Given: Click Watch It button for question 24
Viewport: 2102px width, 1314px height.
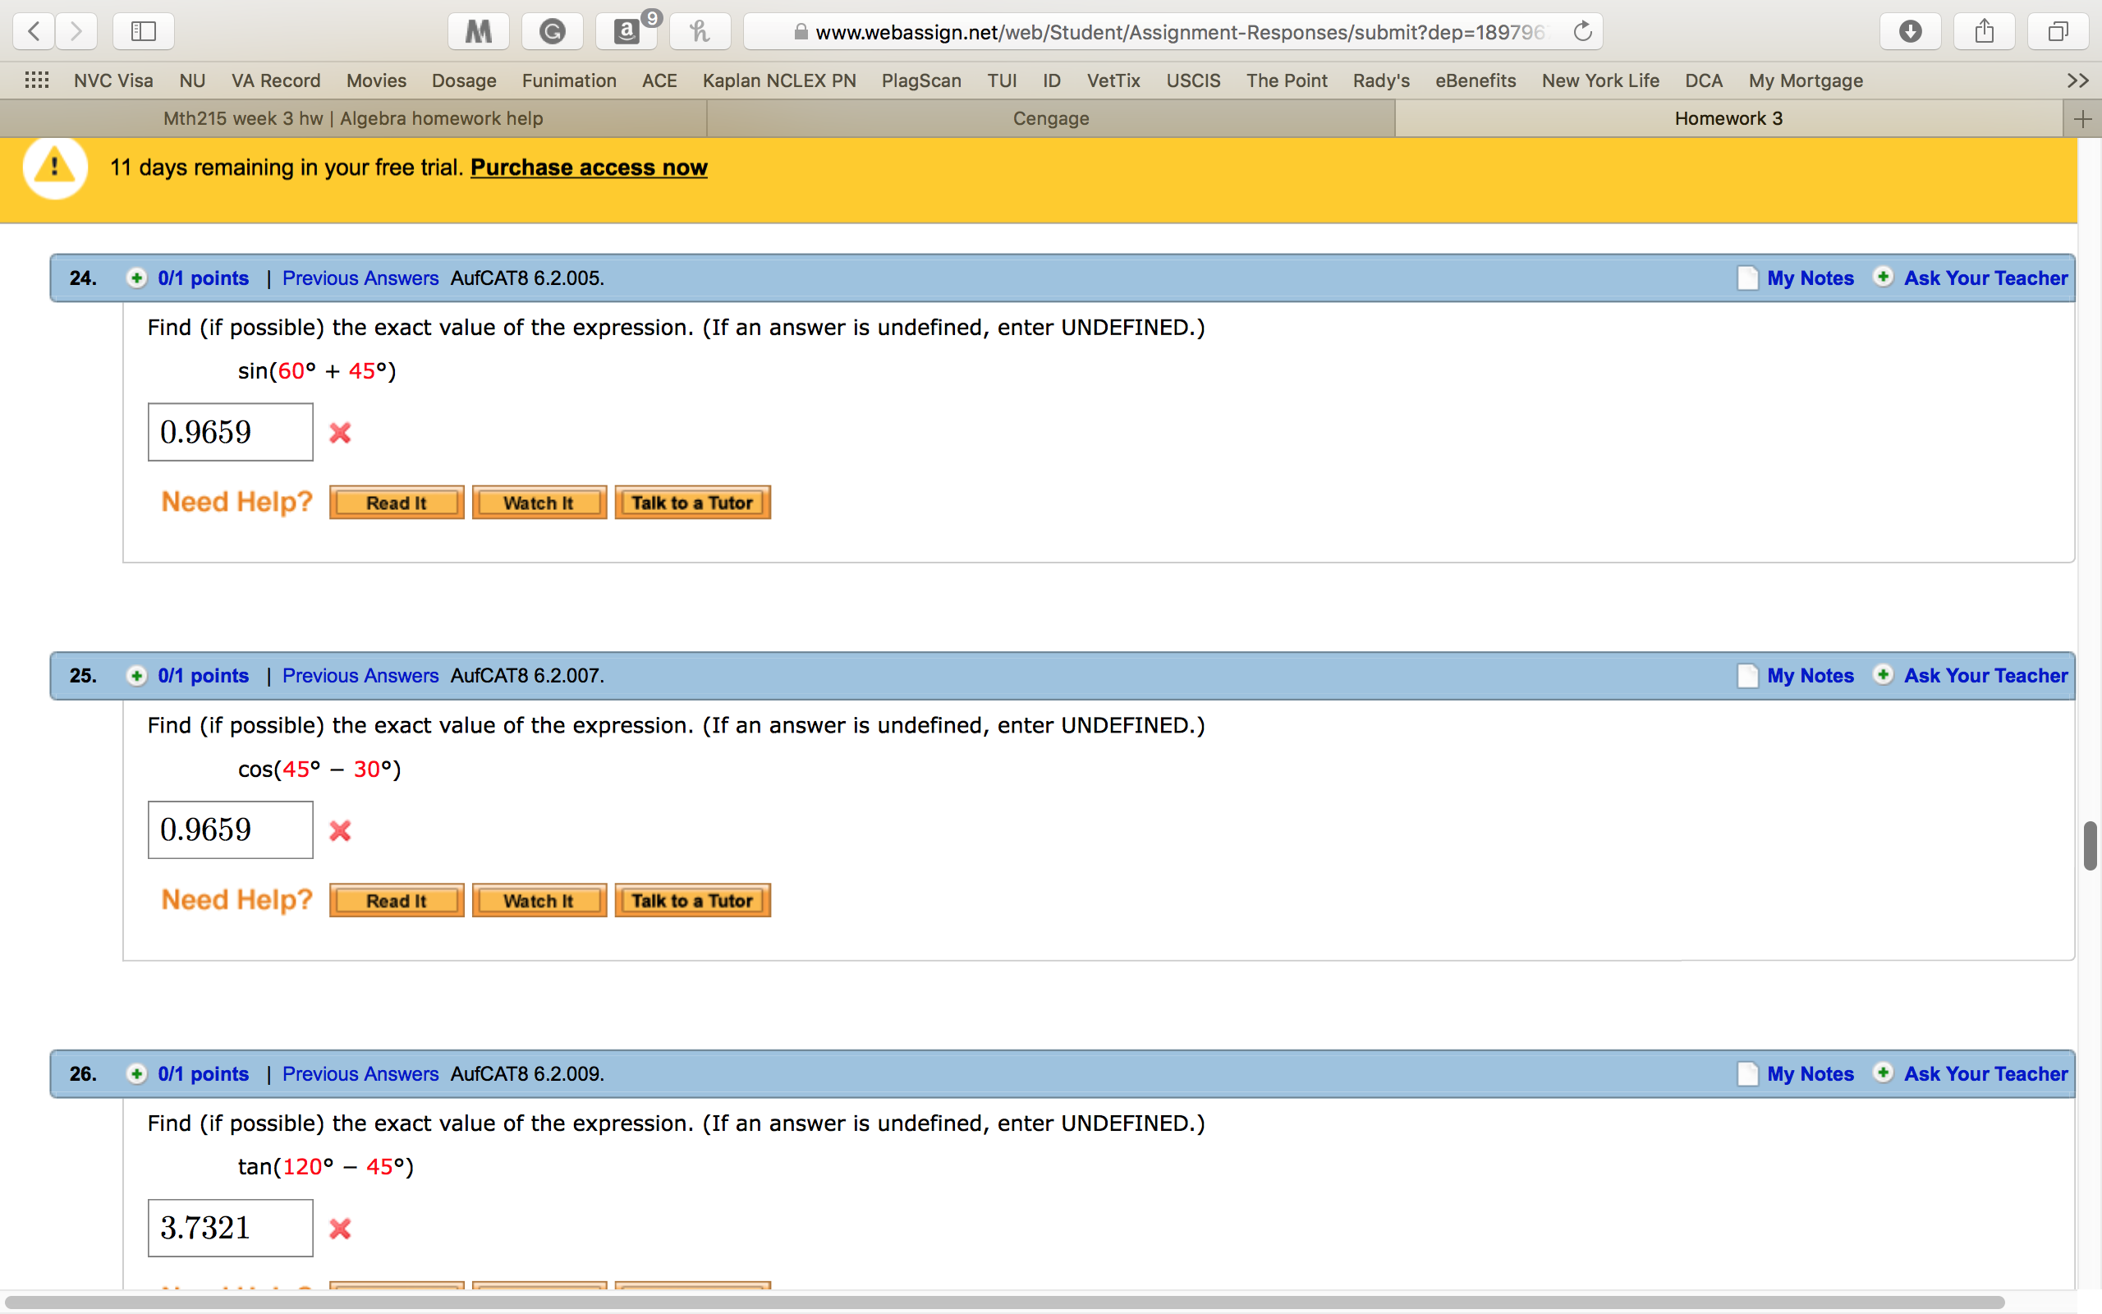Looking at the screenshot, I should [x=539, y=503].
